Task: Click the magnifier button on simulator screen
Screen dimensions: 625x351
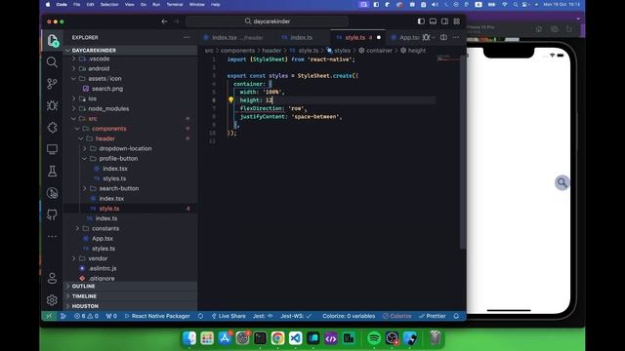Action: (562, 182)
